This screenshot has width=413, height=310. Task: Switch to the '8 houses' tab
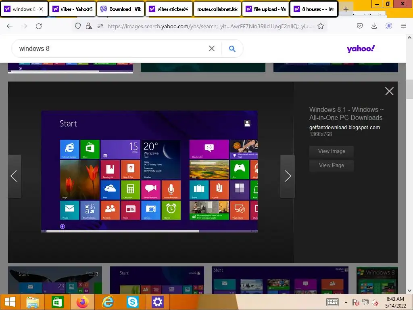(314, 9)
